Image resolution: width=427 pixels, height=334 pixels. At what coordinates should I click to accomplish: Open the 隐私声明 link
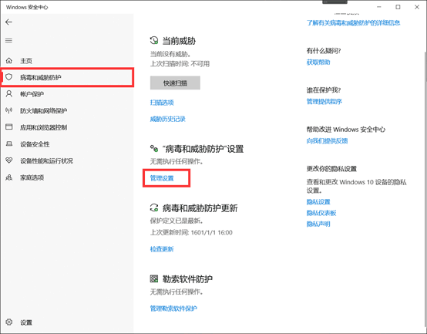click(x=318, y=224)
